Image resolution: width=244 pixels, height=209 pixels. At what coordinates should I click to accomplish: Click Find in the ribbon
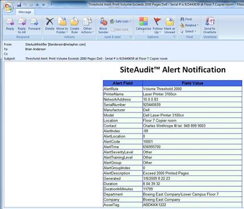tap(186, 19)
